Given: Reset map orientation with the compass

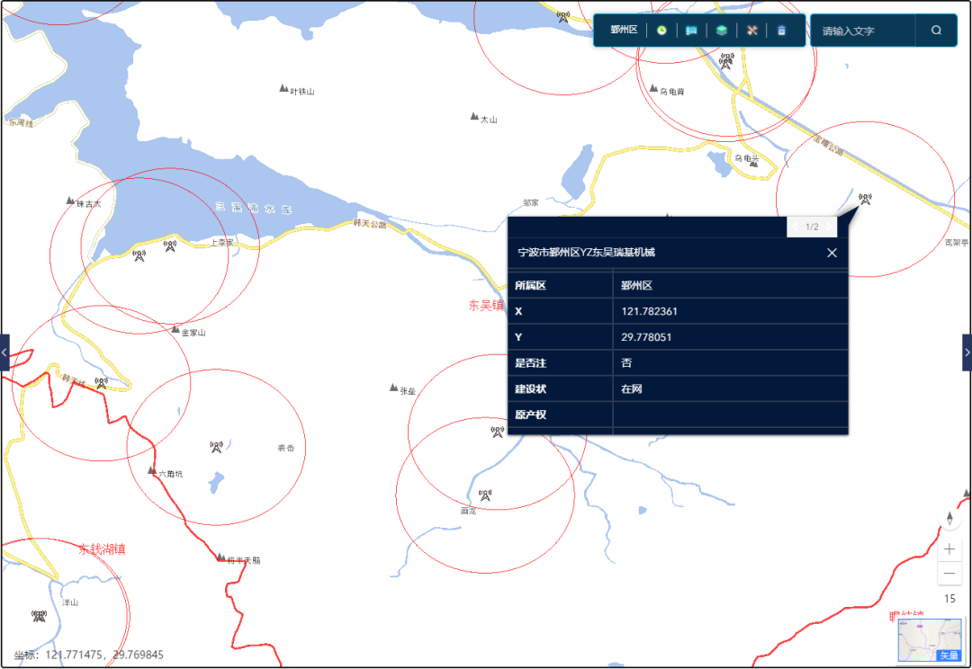Looking at the screenshot, I should (x=949, y=519).
